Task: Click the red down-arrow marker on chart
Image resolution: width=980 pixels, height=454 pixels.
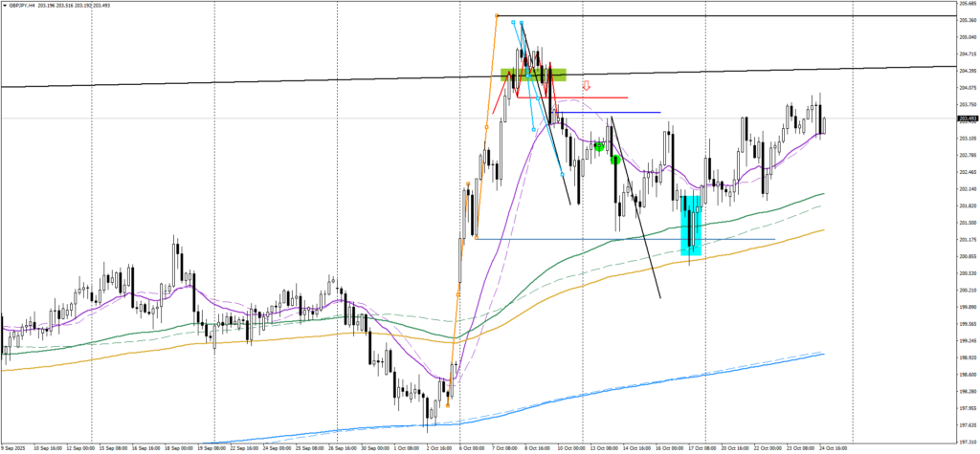Action: [586, 85]
